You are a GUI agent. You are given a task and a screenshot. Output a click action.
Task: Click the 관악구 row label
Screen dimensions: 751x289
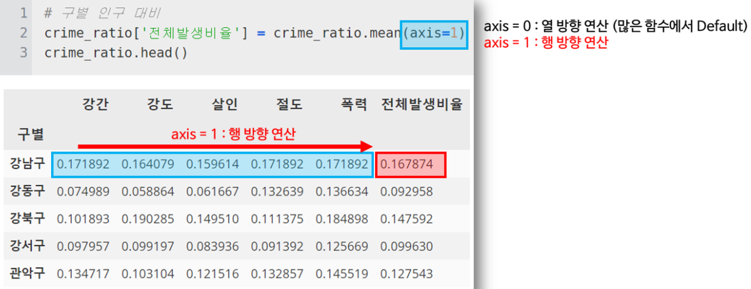tap(27, 274)
